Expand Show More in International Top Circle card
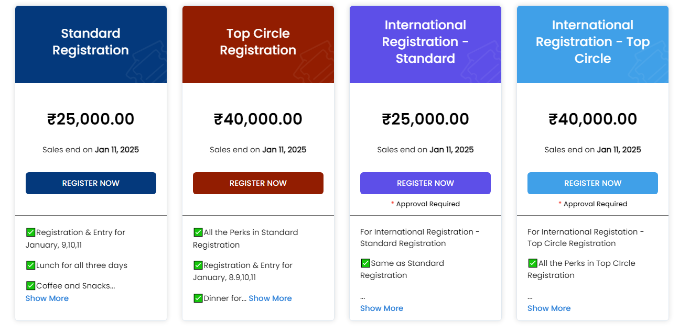679x334 pixels. tap(549, 308)
